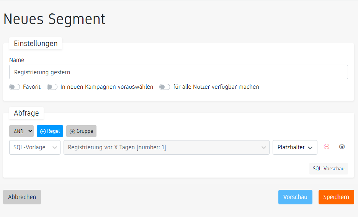Screen dimensions: 358x217
Task: Select the Abfrage section header
Action: click(x=26, y=113)
